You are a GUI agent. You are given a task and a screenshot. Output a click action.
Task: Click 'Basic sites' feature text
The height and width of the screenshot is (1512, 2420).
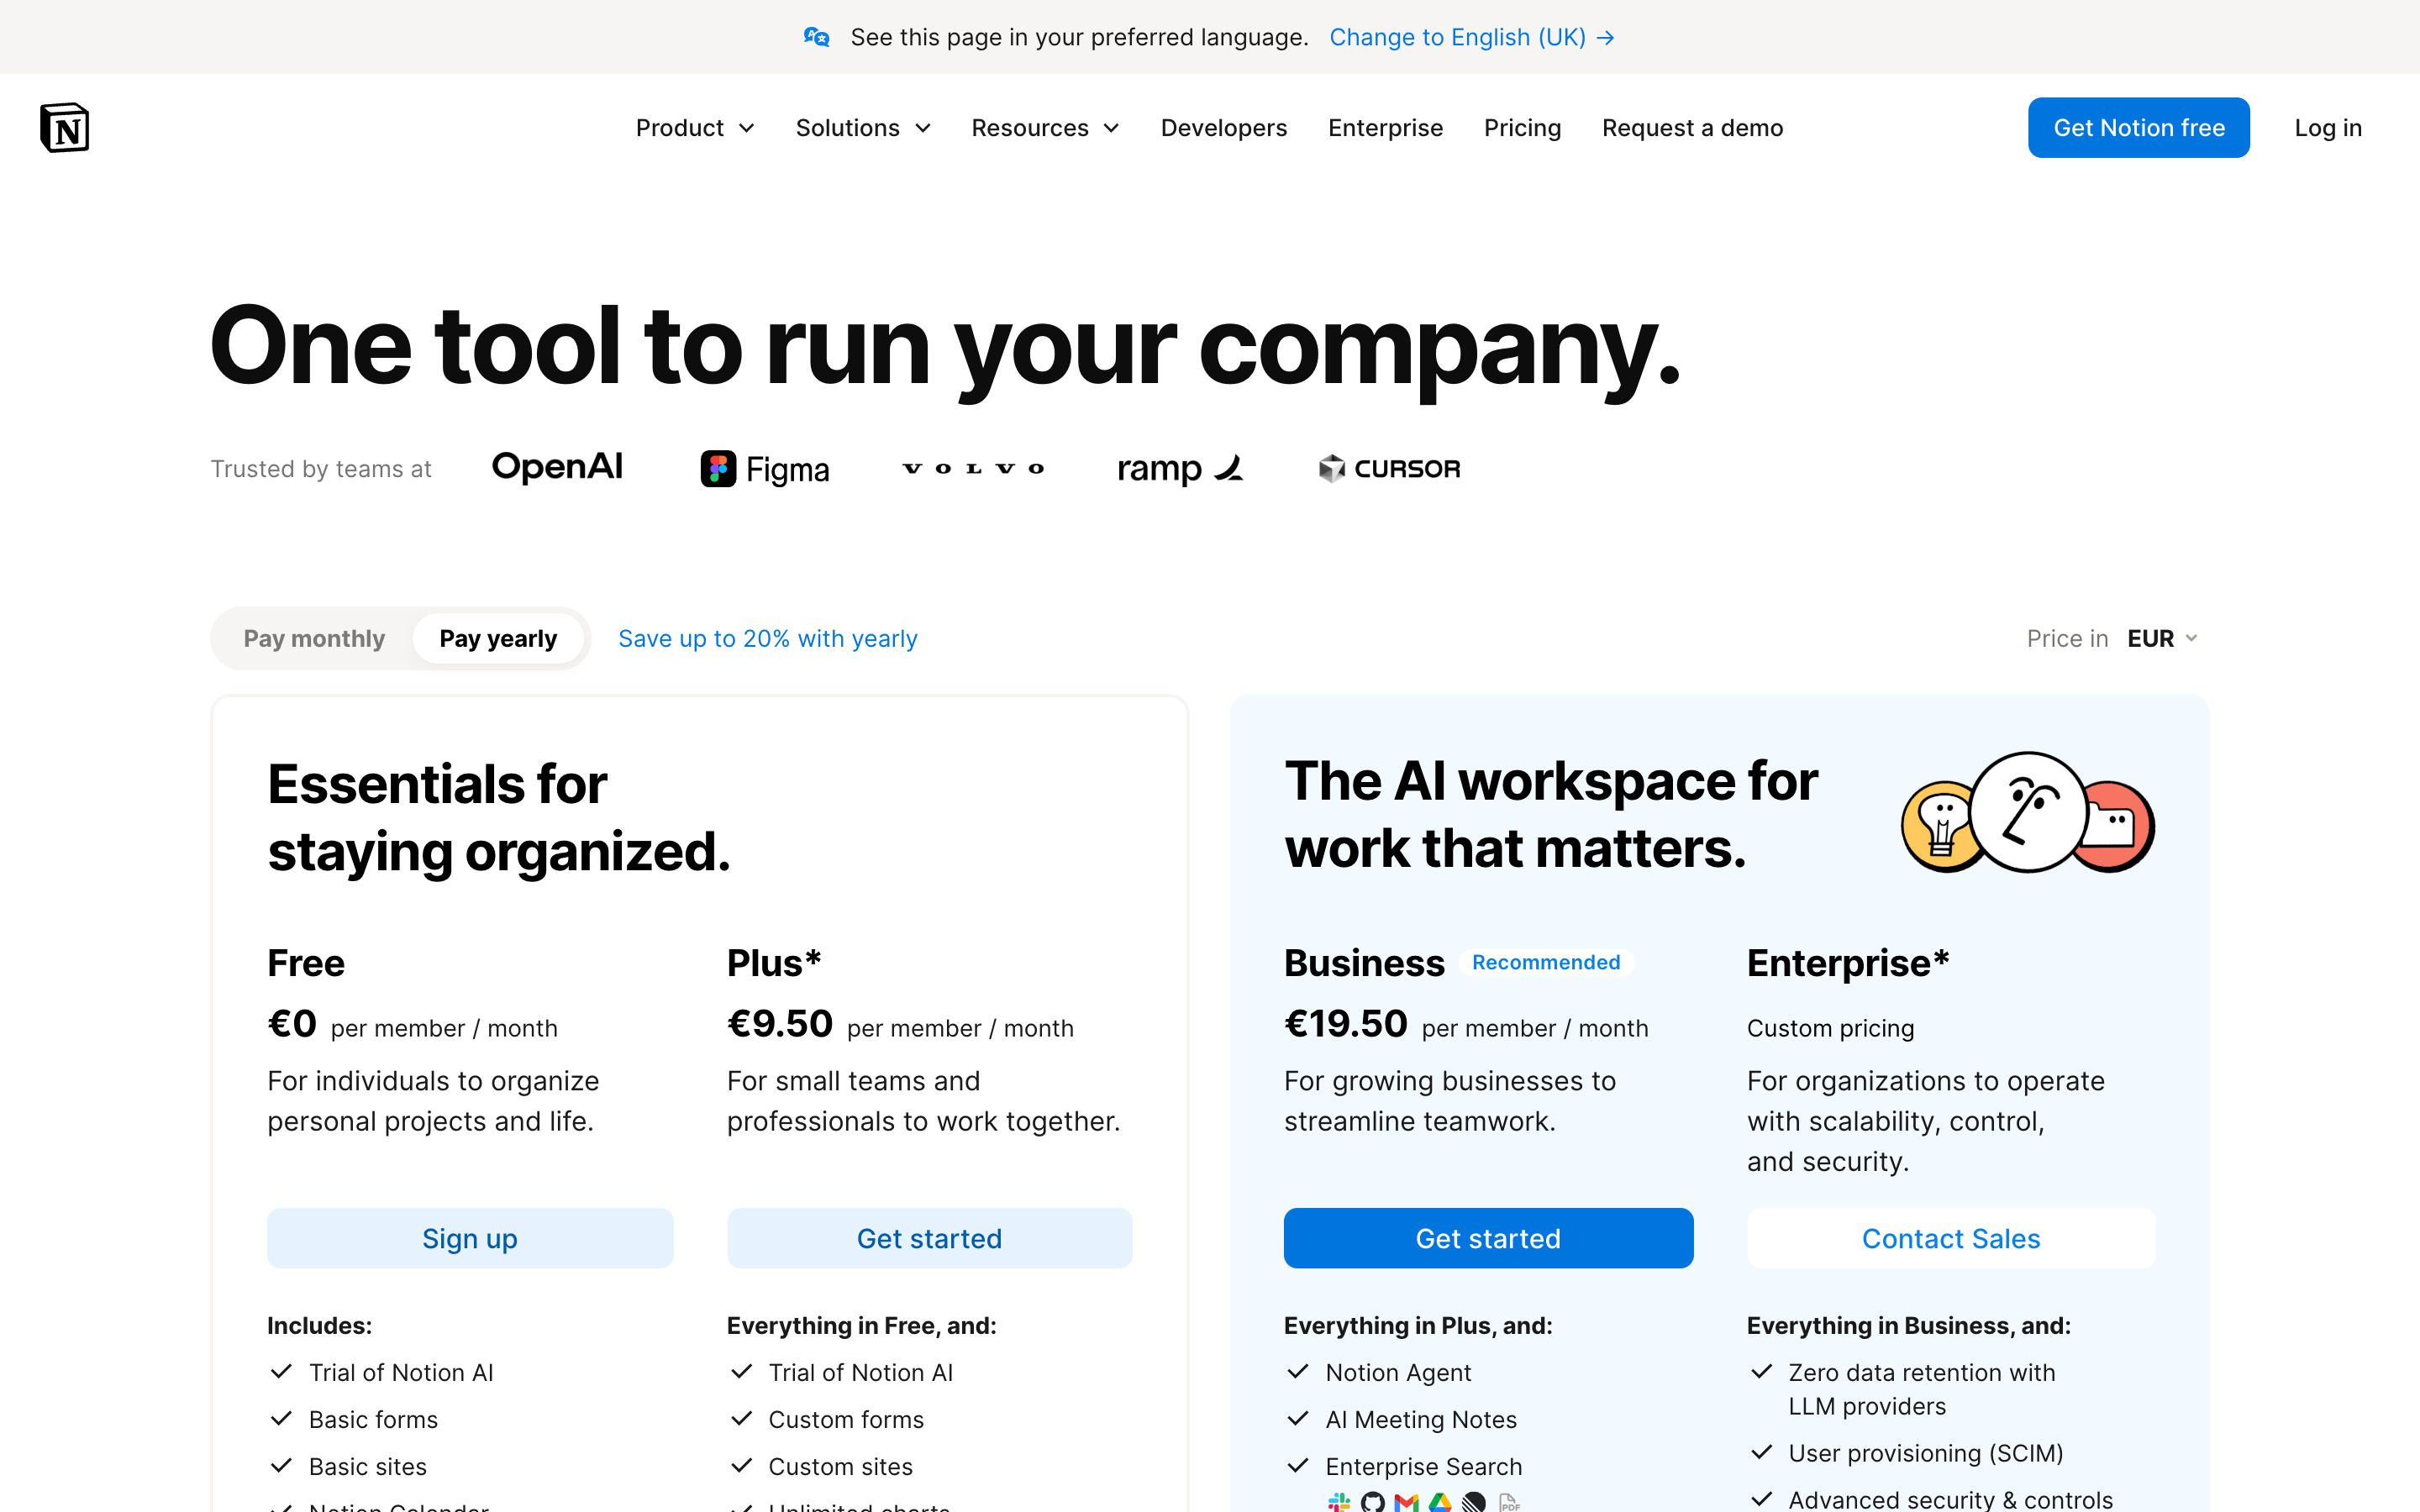point(368,1466)
